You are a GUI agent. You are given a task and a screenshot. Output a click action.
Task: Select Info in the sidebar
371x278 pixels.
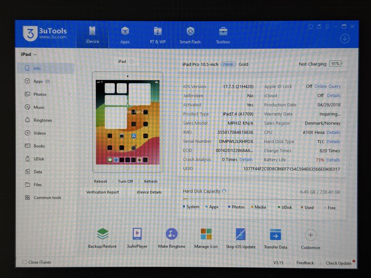[46, 68]
